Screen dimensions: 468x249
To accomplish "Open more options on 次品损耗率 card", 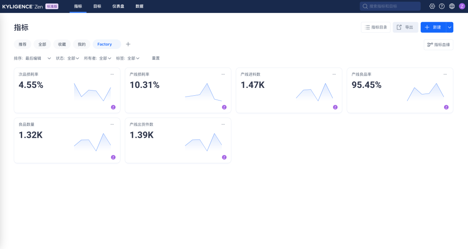I will pyautogui.click(x=112, y=74).
